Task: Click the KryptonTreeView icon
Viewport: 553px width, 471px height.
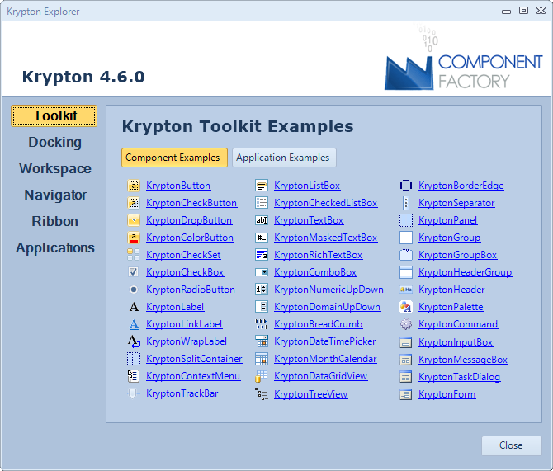Action: [x=262, y=394]
